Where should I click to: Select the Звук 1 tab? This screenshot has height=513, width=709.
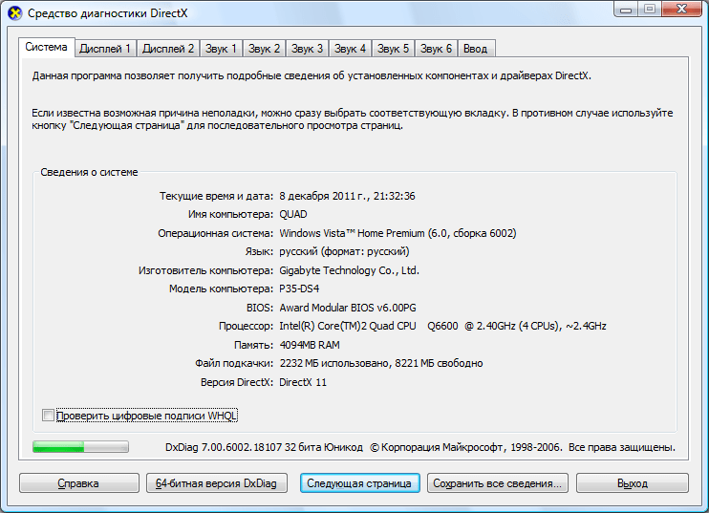[x=221, y=49]
